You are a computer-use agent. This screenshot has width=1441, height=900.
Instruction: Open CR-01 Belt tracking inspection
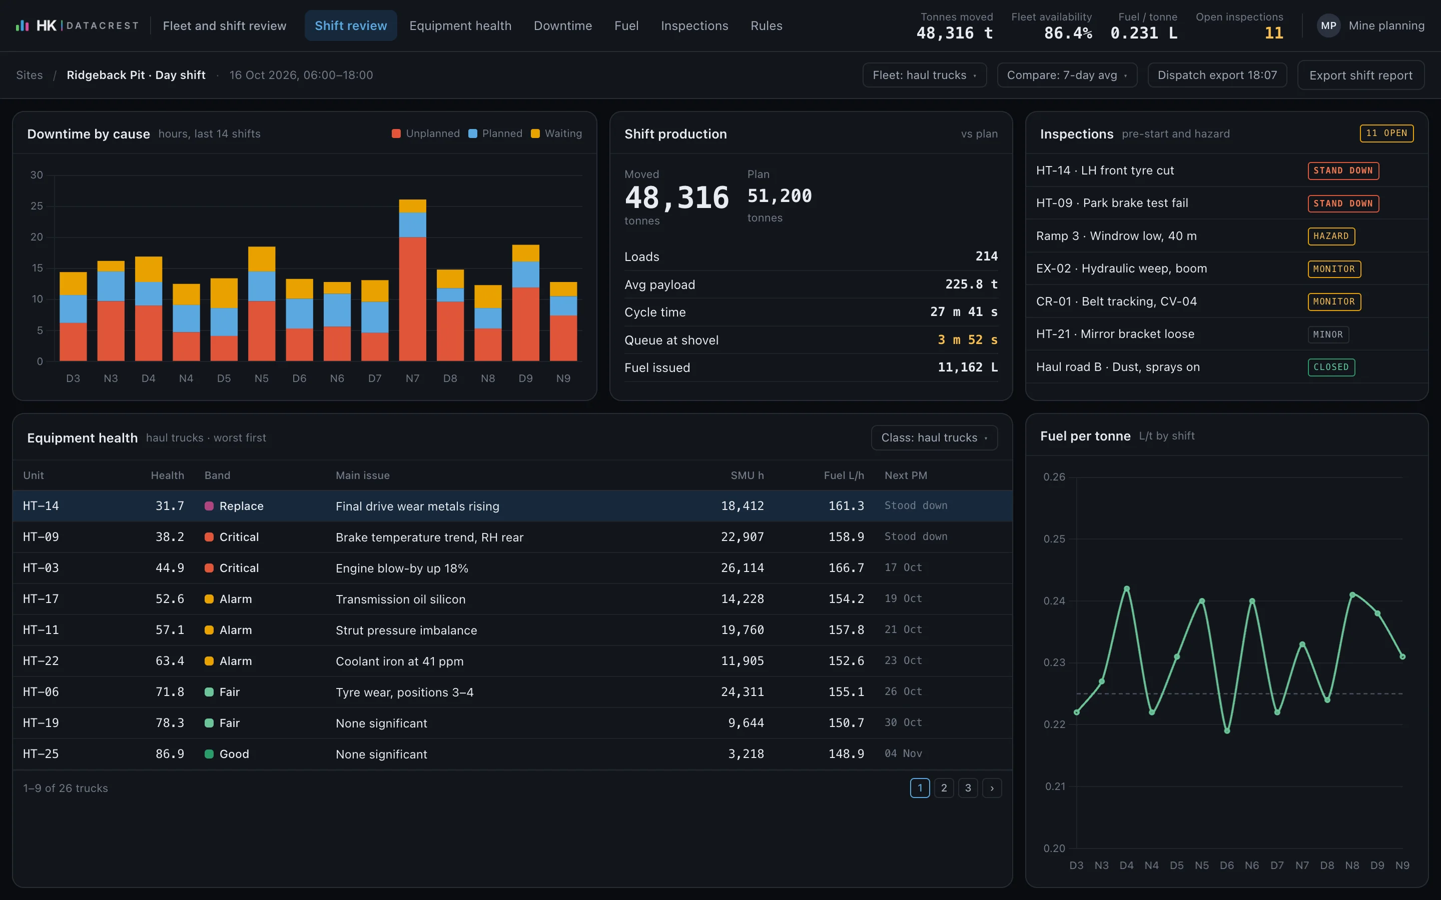pos(1227,301)
